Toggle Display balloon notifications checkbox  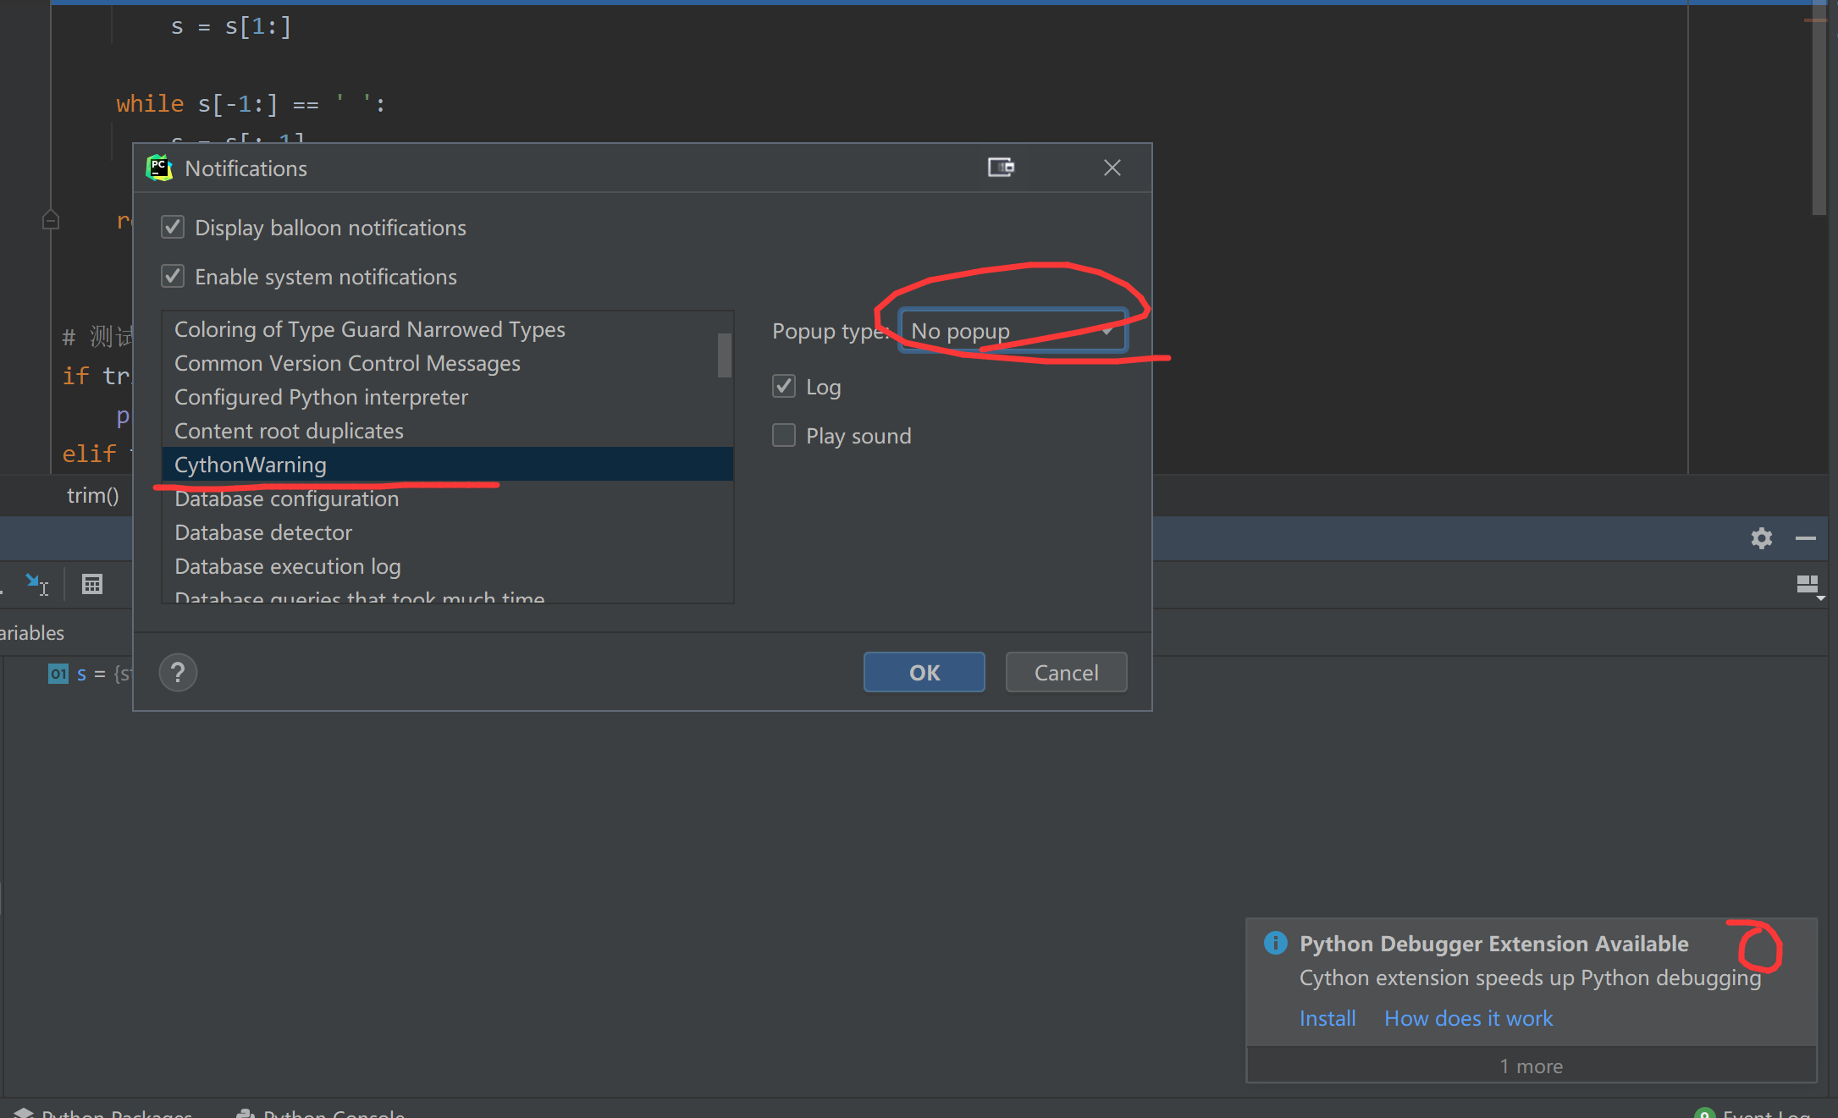pyautogui.click(x=173, y=228)
